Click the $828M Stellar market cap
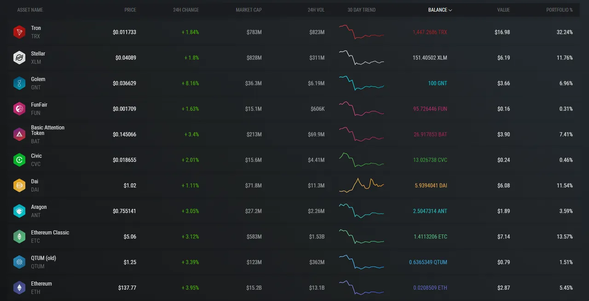Viewport: 589px width, 301px height. tap(254, 58)
